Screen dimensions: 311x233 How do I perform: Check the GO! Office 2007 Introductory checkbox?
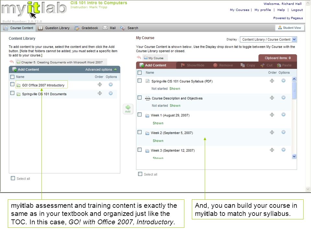tap(12, 84)
